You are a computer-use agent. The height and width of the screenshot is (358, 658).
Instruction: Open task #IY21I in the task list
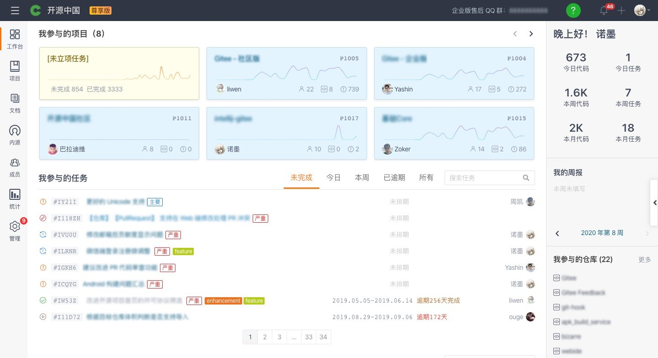click(64, 202)
